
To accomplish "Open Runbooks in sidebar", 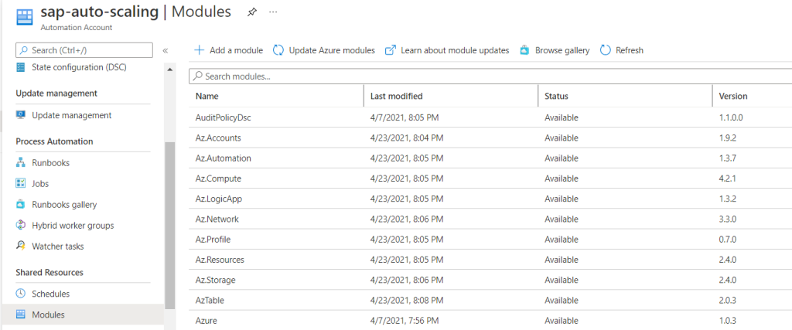I will point(50,163).
